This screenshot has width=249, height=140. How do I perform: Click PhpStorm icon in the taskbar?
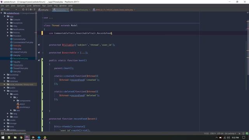pos(27,137)
